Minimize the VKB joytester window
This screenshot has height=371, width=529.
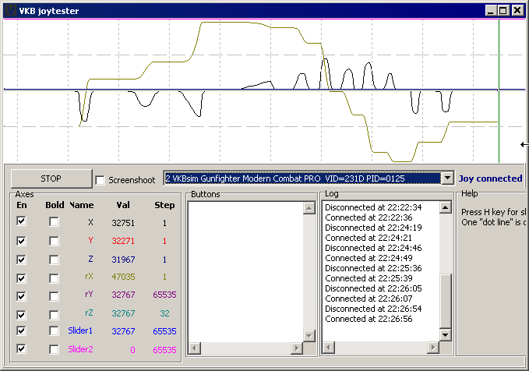click(x=491, y=11)
